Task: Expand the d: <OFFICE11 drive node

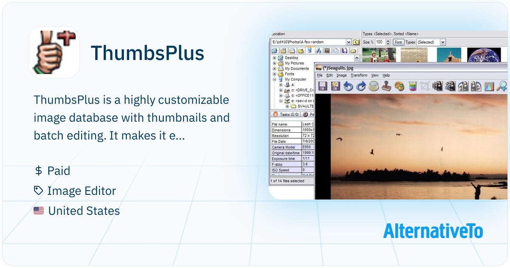Action: [281, 96]
